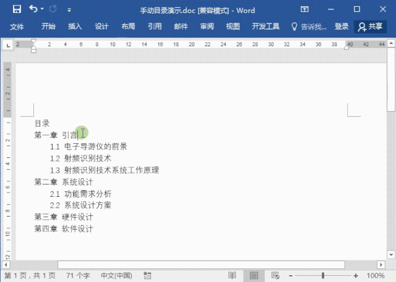Switch to the 引用 ribbon tab
The image size is (396, 282).
point(155,27)
